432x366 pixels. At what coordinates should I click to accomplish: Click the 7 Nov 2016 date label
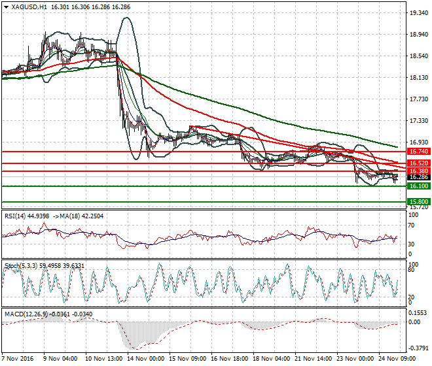coord(18,359)
